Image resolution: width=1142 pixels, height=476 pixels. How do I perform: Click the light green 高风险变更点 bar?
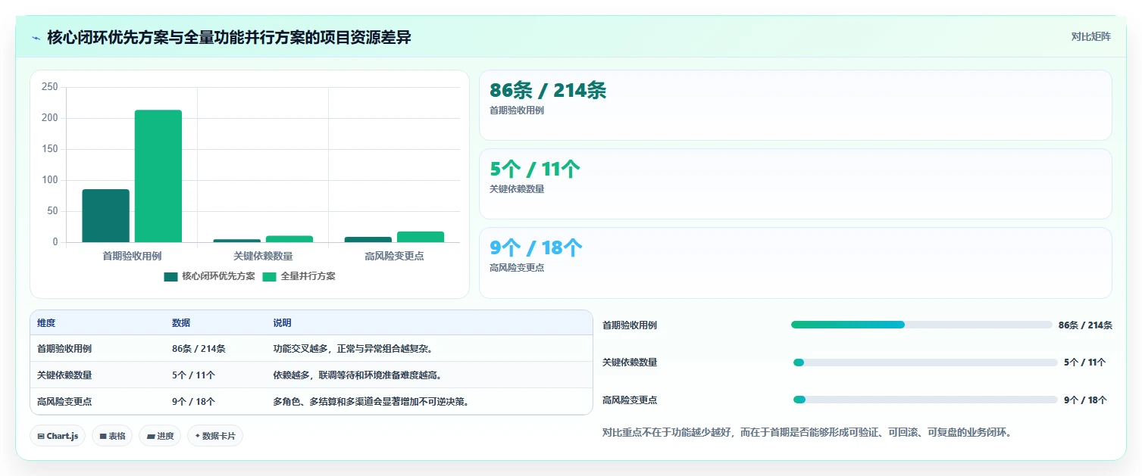point(421,237)
